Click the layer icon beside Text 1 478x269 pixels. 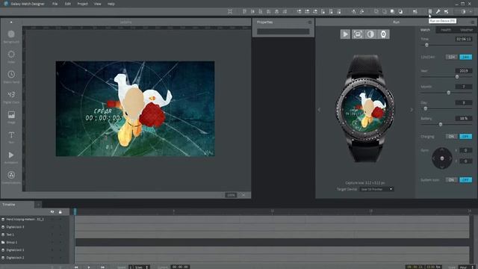[x=3, y=235]
